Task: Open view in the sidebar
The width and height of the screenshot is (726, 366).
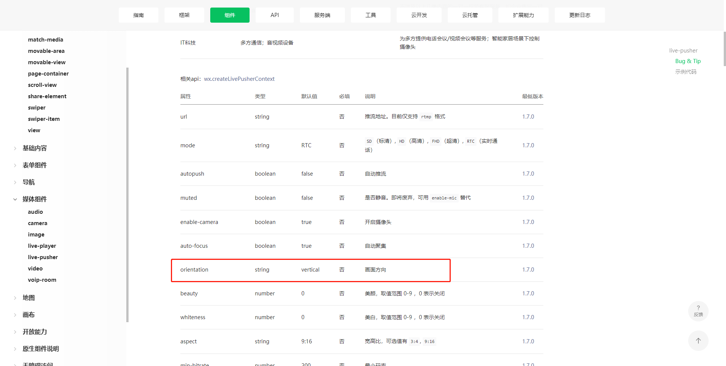Action: [x=34, y=130]
